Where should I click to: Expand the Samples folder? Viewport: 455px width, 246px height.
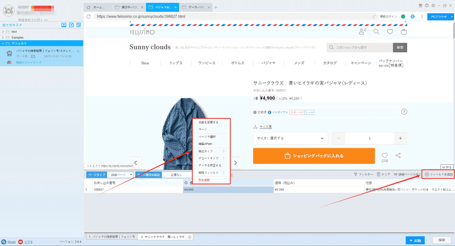(x=3, y=37)
